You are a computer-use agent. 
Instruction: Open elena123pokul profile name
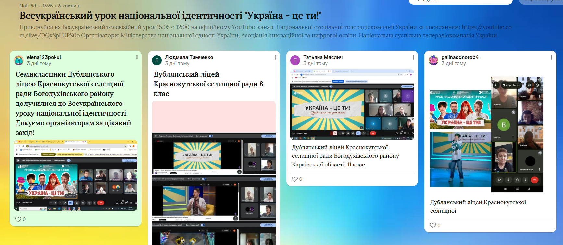44,57
